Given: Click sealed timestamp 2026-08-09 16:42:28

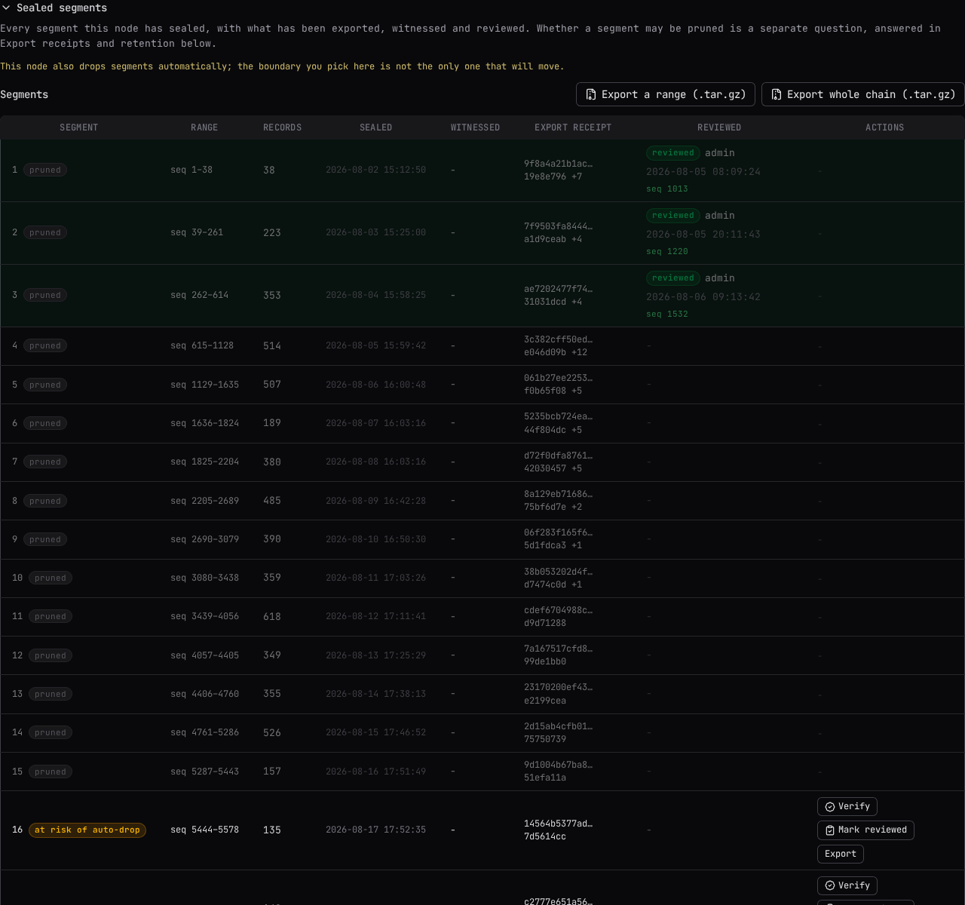Looking at the screenshot, I should click(375, 501).
